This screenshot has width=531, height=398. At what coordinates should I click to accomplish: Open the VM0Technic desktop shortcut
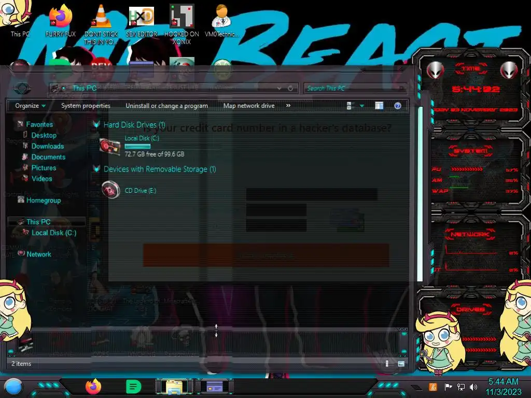pos(222,20)
